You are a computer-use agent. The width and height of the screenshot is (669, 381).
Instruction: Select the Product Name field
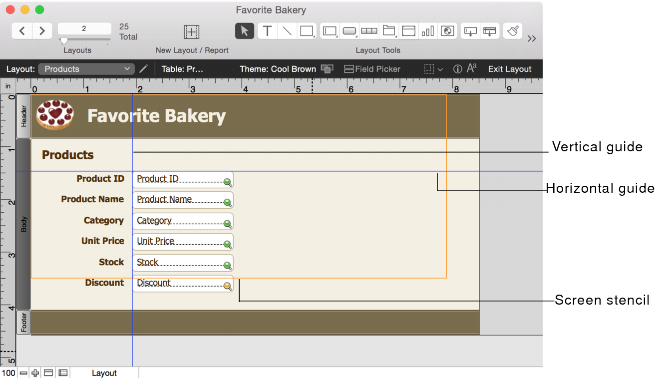[x=183, y=200]
